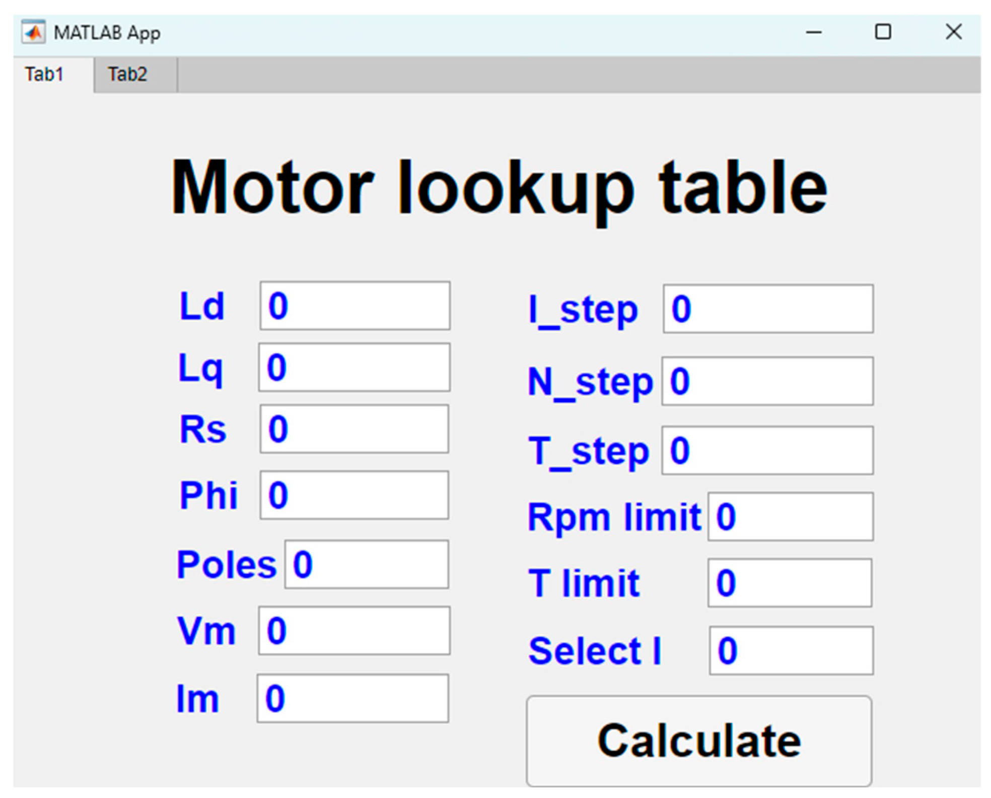This screenshot has width=991, height=798.
Task: Maximize the MATLAB App window
Action: [x=882, y=32]
